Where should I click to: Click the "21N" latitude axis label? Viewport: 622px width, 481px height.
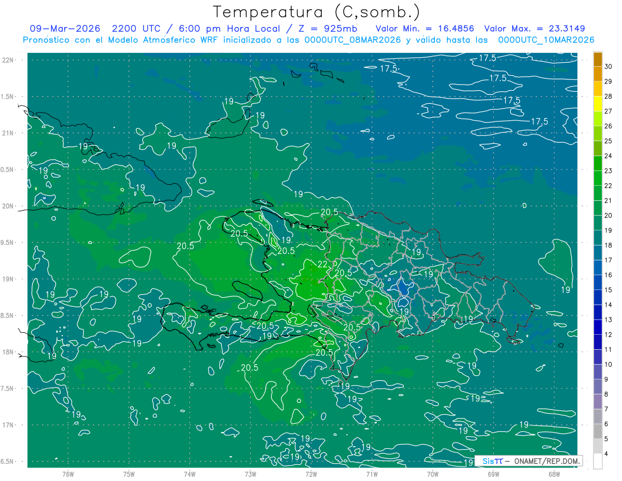tap(7, 133)
